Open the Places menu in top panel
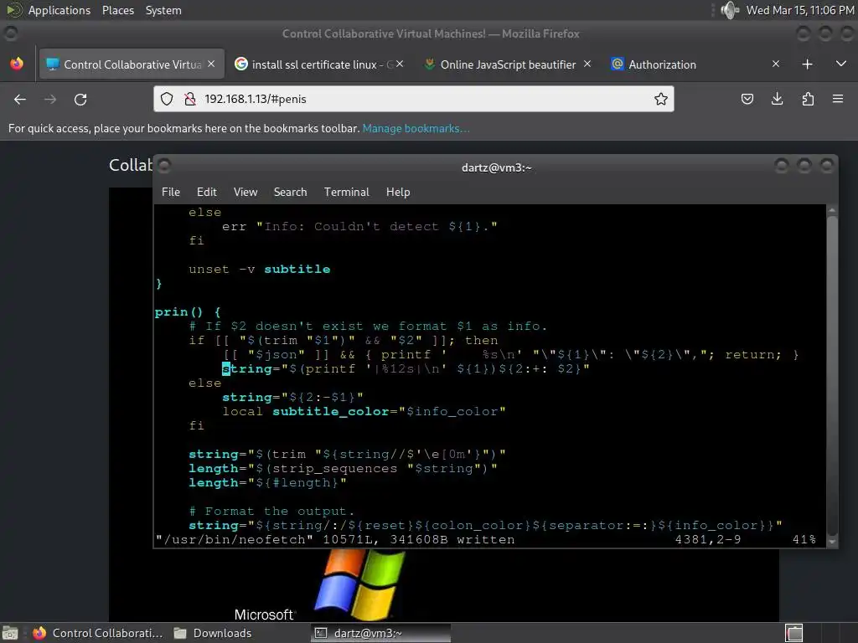This screenshot has width=858, height=643. [x=117, y=10]
